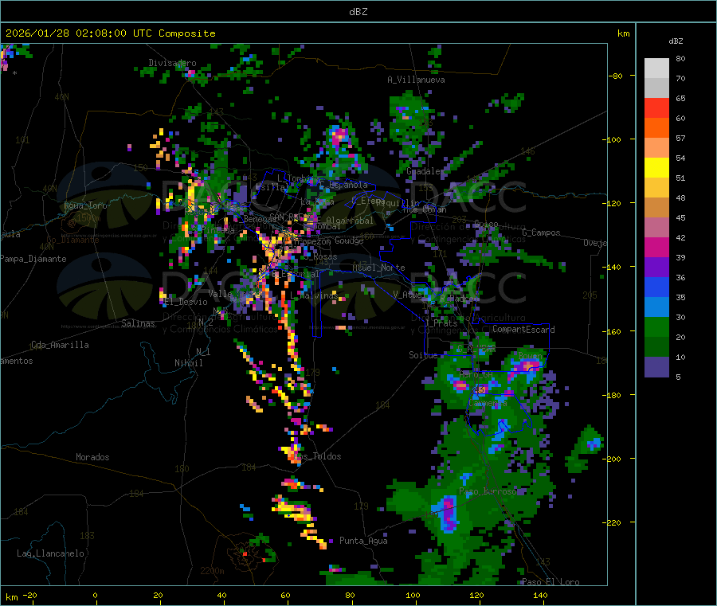Click the '60' tick on the bottom km axis

pyautogui.click(x=285, y=595)
